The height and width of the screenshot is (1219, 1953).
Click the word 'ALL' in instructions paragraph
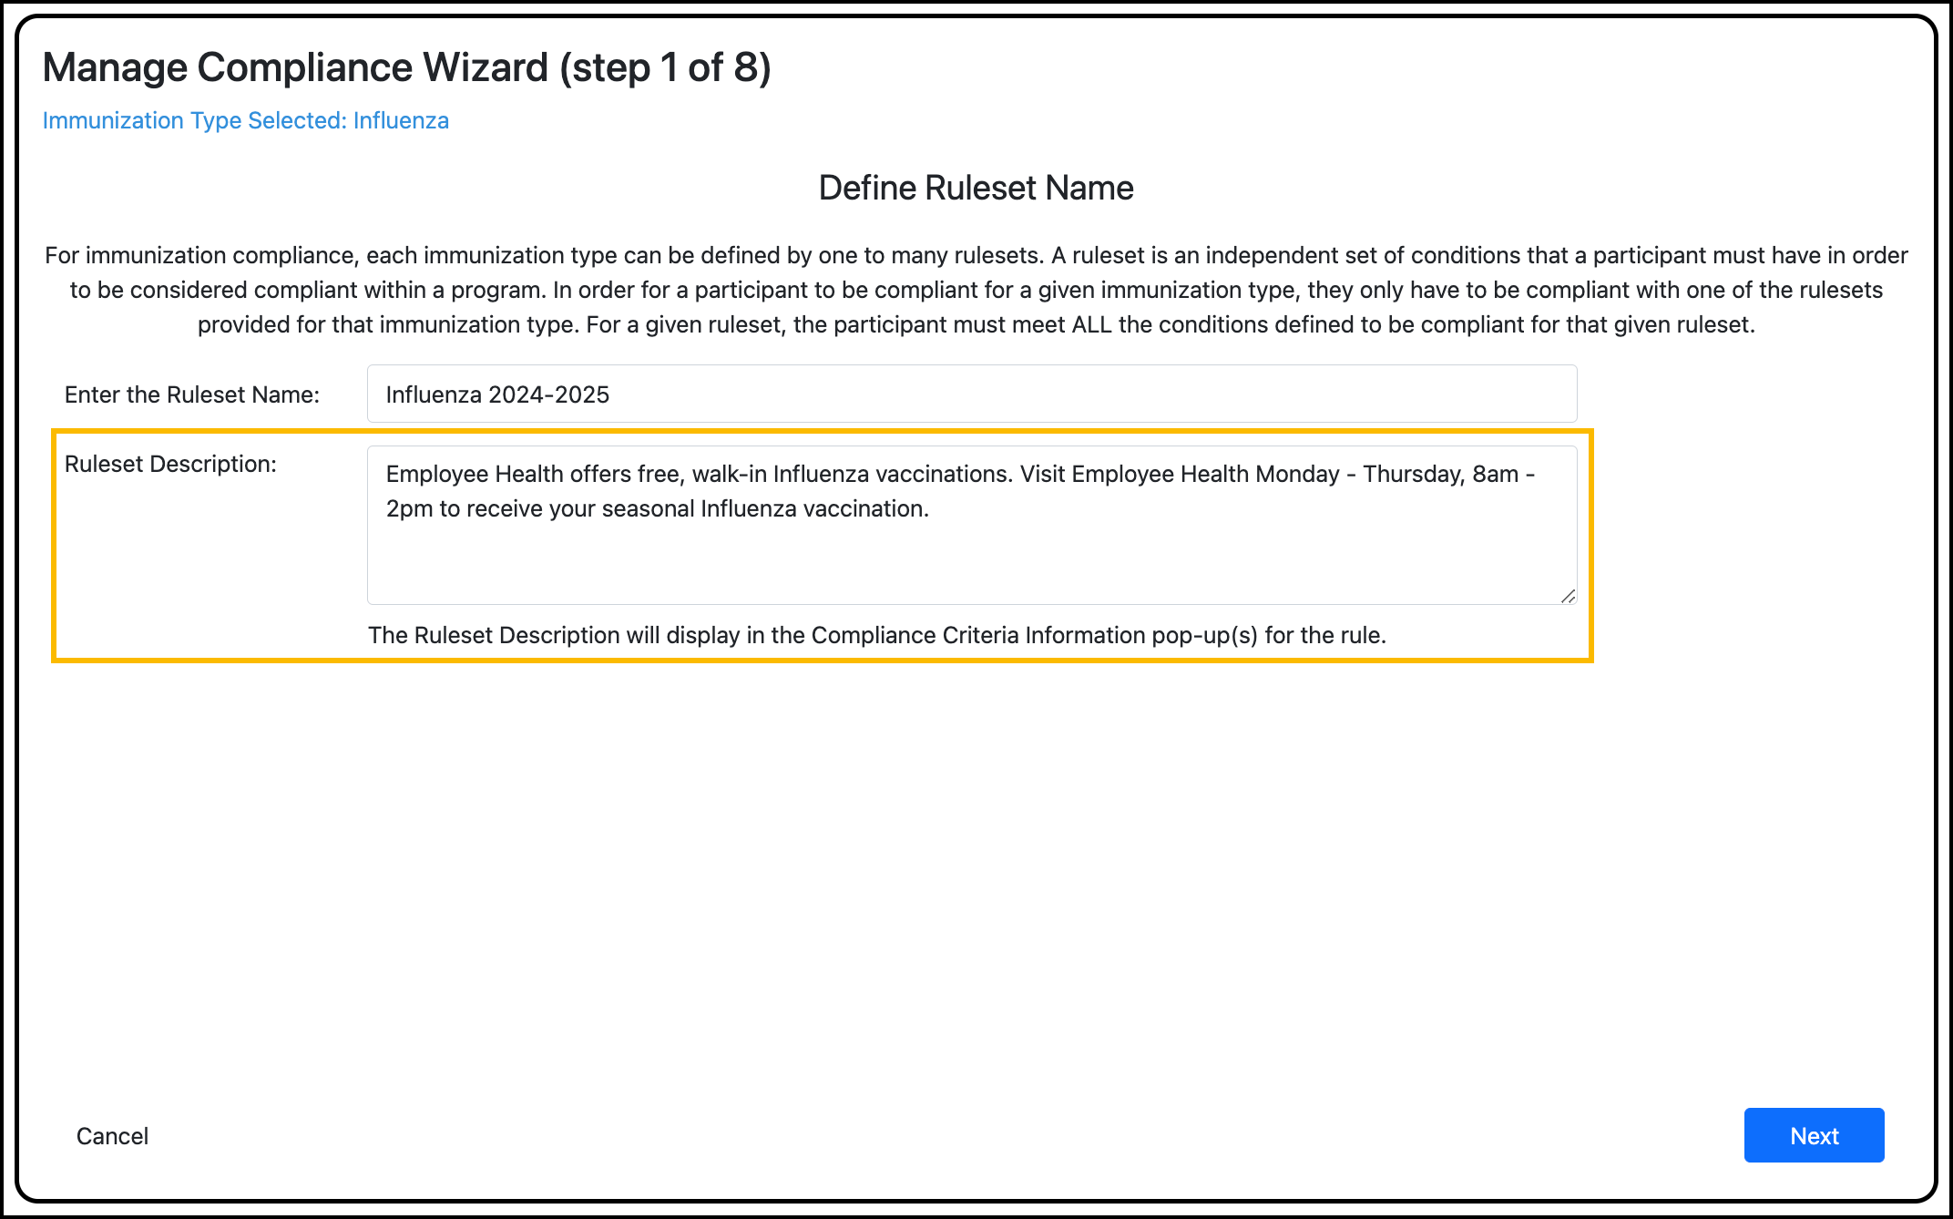pyautogui.click(x=1091, y=324)
